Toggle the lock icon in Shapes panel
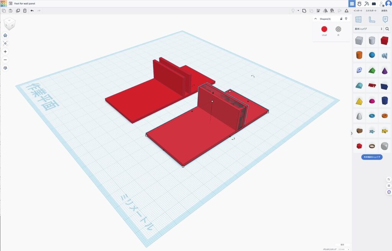Screen dimensions: 392x251 point(341,19)
